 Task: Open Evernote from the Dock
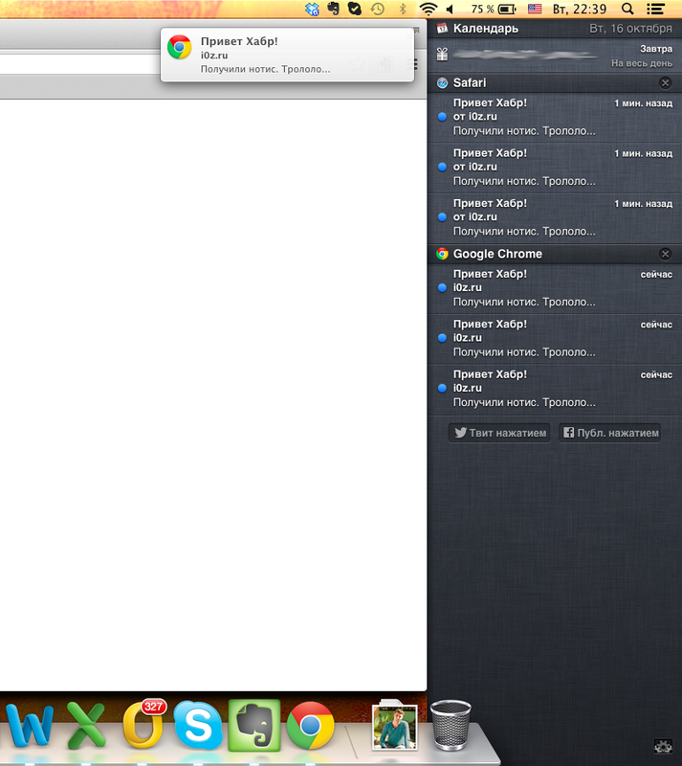click(x=254, y=726)
